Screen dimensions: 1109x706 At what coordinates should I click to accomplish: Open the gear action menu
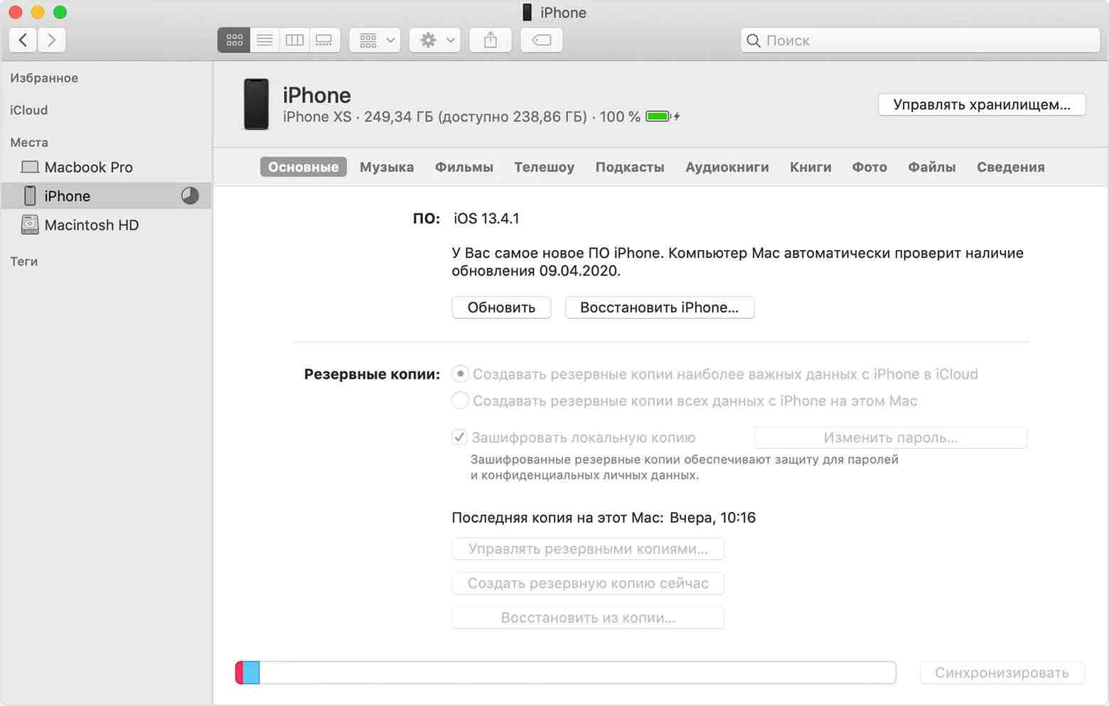435,40
